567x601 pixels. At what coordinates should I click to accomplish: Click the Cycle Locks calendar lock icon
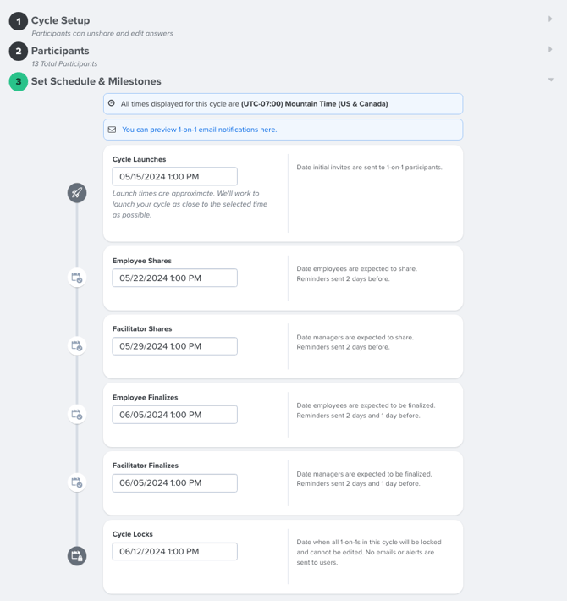pyautogui.click(x=77, y=556)
